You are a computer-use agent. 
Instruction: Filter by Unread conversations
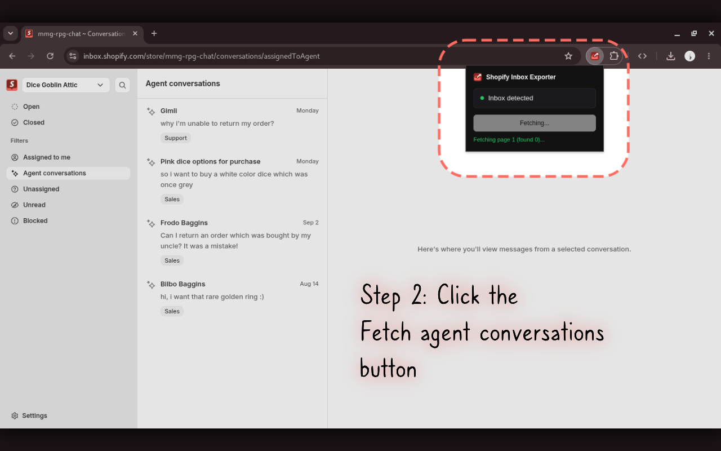pos(68,205)
